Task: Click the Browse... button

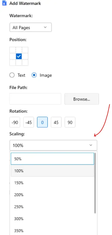Action: [82, 99]
